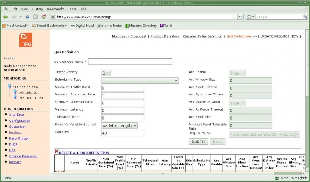310x182 pixels.
Task: Click the Service Qos Name input field
Action: pyautogui.click(x=130, y=61)
